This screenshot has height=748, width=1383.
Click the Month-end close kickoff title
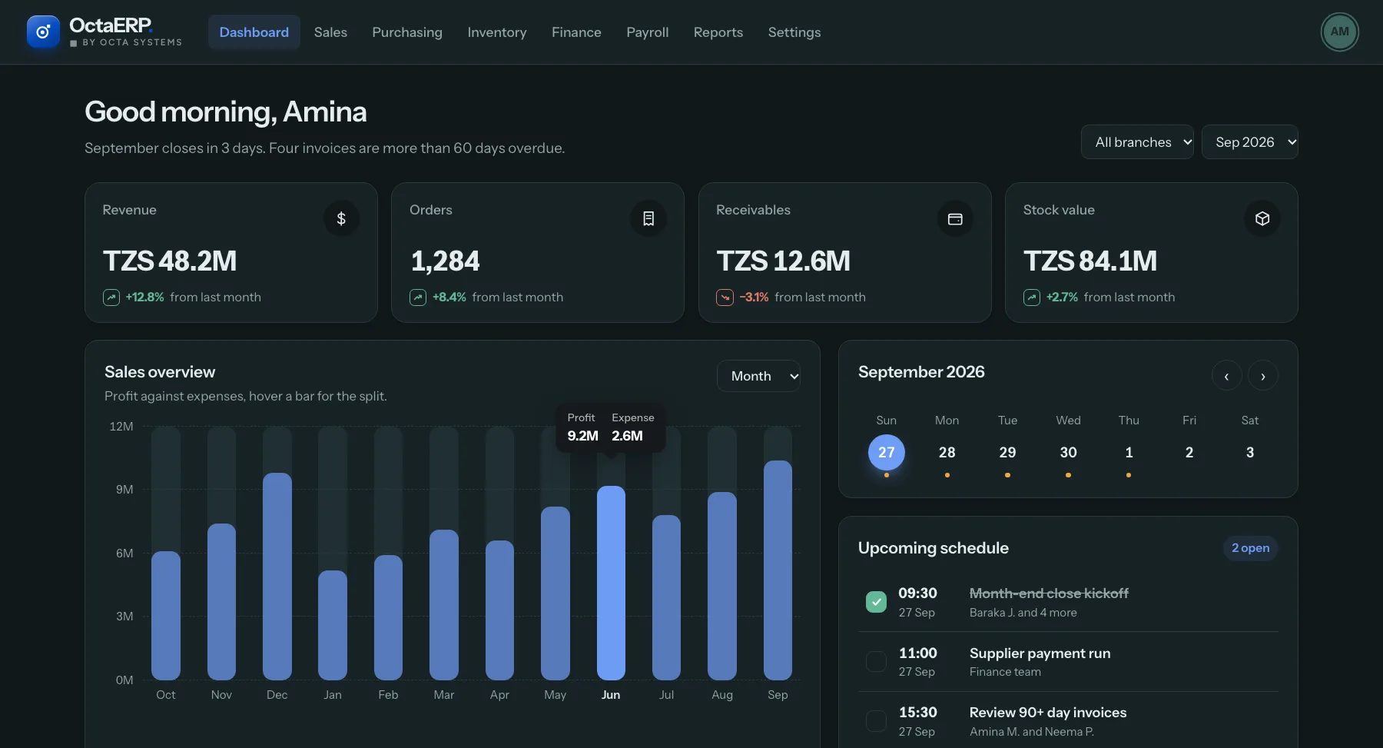click(x=1049, y=593)
